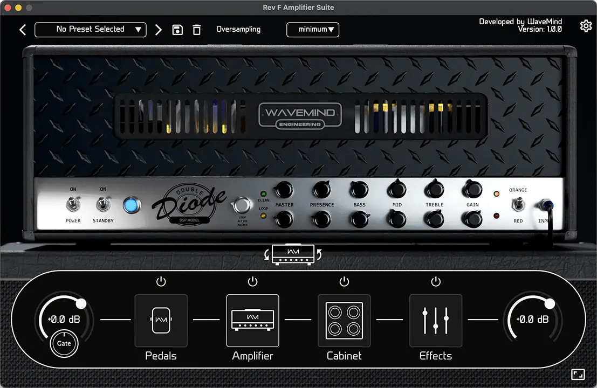The image size is (597, 388).
Task: Click the Double Diode logo
Action: [x=189, y=203]
